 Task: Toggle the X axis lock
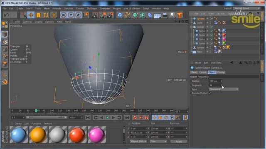point(63,15)
